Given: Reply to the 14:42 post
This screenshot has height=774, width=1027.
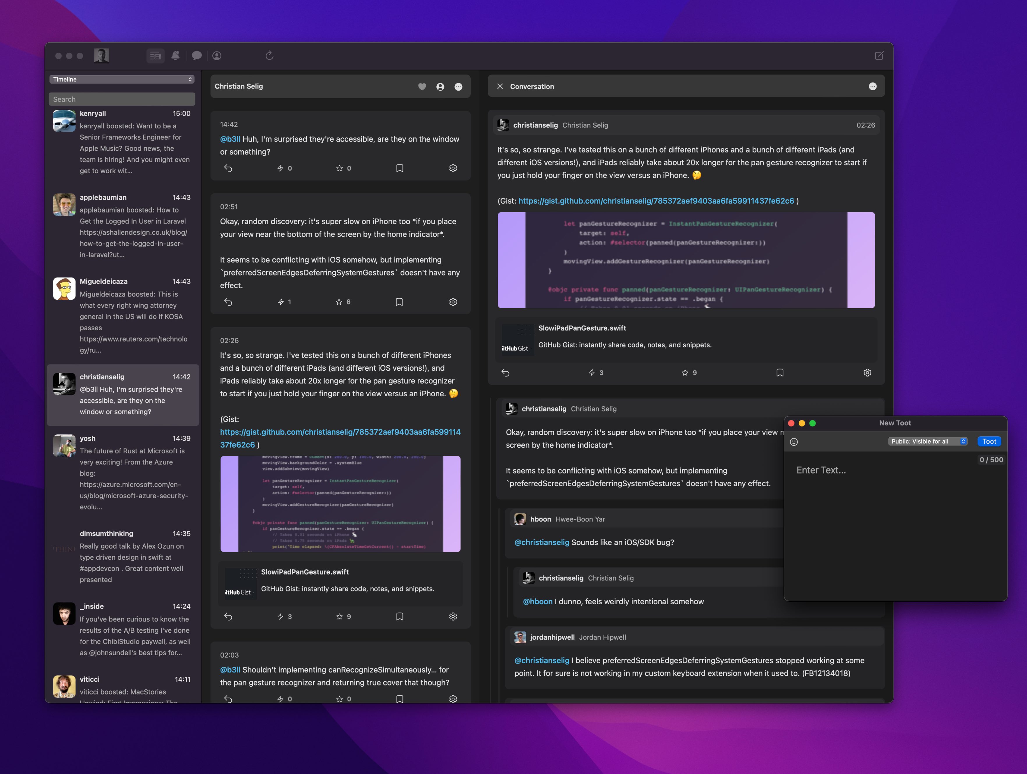Looking at the screenshot, I should click(228, 168).
